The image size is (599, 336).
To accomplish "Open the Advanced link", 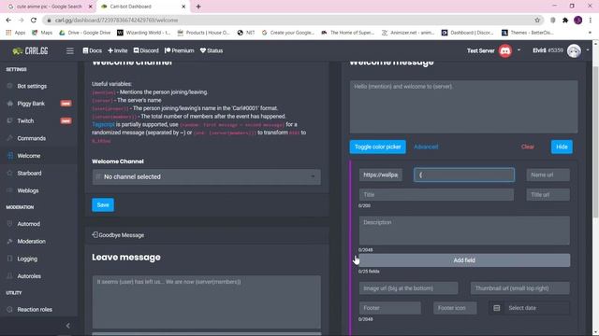I will [x=426, y=147].
